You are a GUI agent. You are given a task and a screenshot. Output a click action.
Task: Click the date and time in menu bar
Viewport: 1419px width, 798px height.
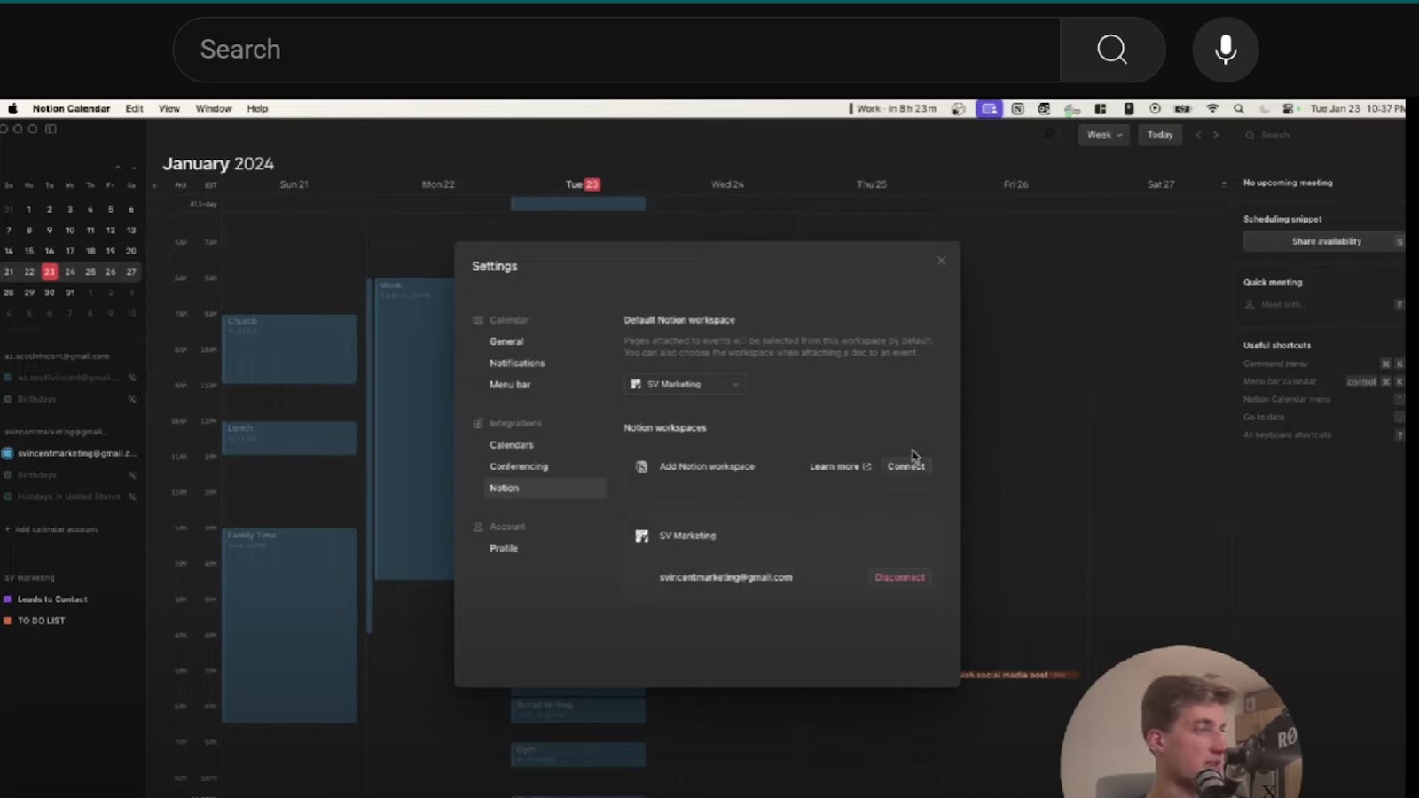(1357, 108)
